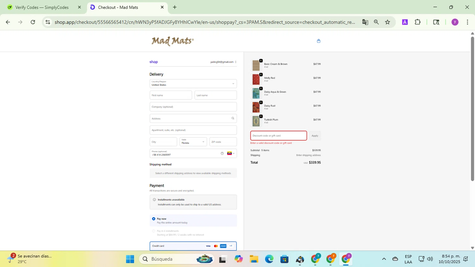This screenshot has height=267, width=475.
Task: Click the Address input field
Action: tap(193, 118)
